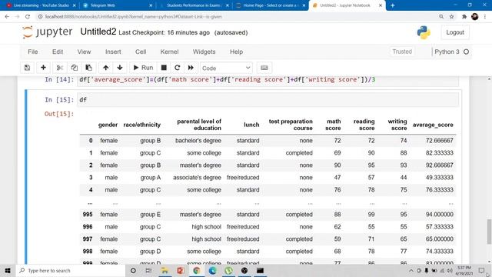Click the kernel idle circle indicator

[x=467, y=52]
